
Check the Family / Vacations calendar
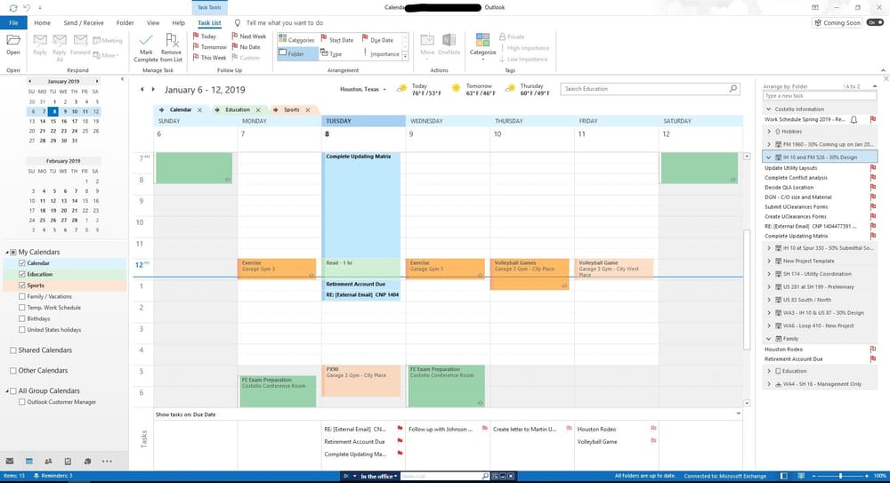coord(22,296)
